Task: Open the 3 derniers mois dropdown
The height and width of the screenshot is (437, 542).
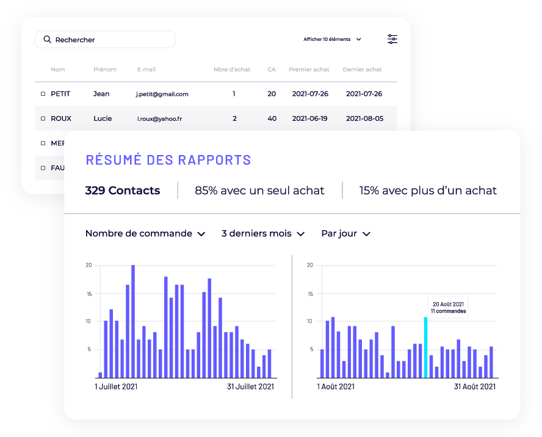Action: [x=262, y=234]
